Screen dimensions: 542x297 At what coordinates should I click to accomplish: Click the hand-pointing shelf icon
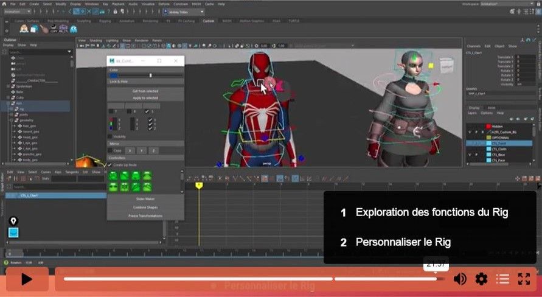click(x=44, y=29)
